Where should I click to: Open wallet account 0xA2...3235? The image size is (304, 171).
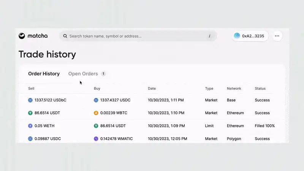click(x=250, y=36)
